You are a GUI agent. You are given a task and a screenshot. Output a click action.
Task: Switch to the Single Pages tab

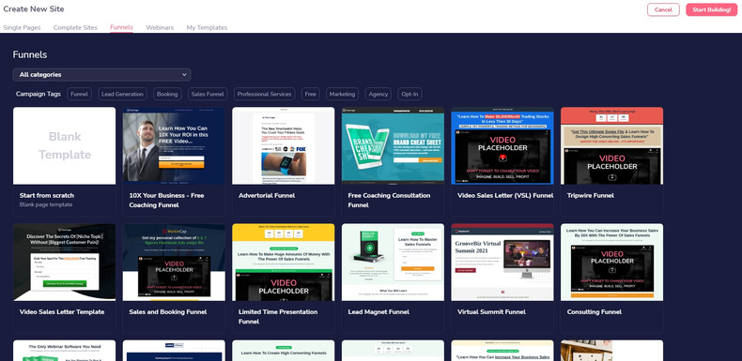click(x=22, y=27)
